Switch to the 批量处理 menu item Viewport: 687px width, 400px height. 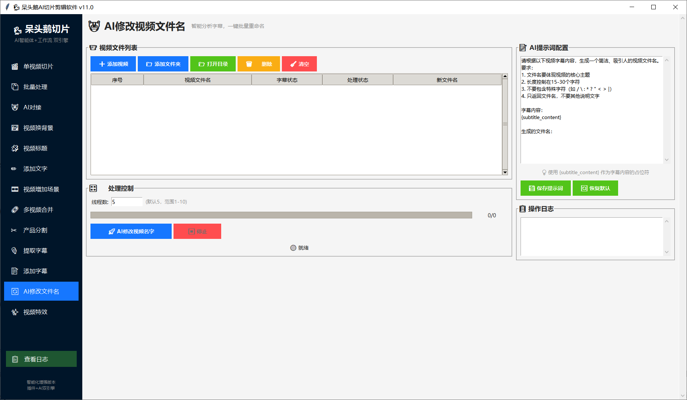point(35,87)
